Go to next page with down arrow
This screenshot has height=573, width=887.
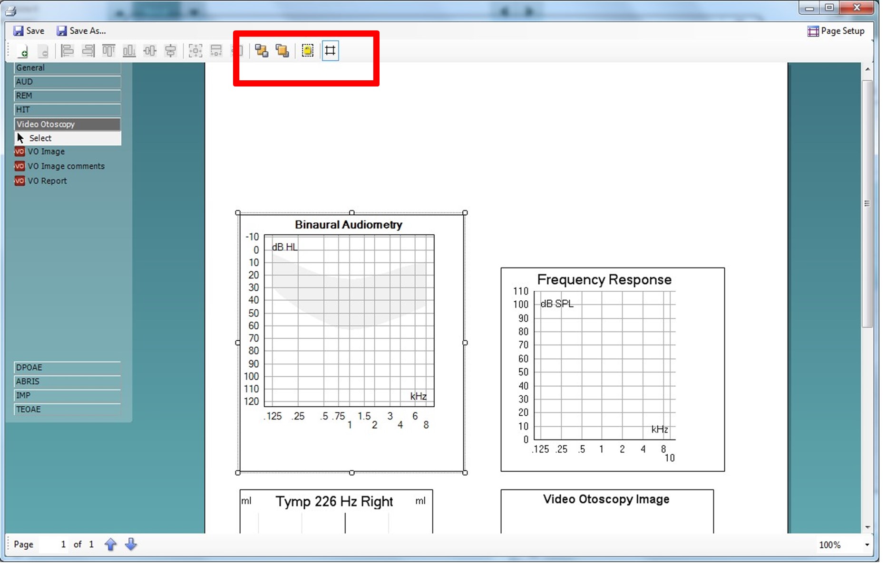tap(131, 544)
